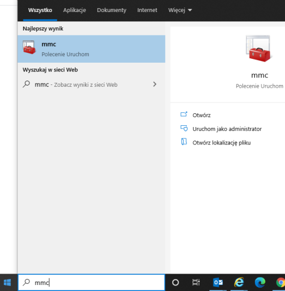Select the Wszystko tab
This screenshot has height=291, width=285.
click(40, 10)
